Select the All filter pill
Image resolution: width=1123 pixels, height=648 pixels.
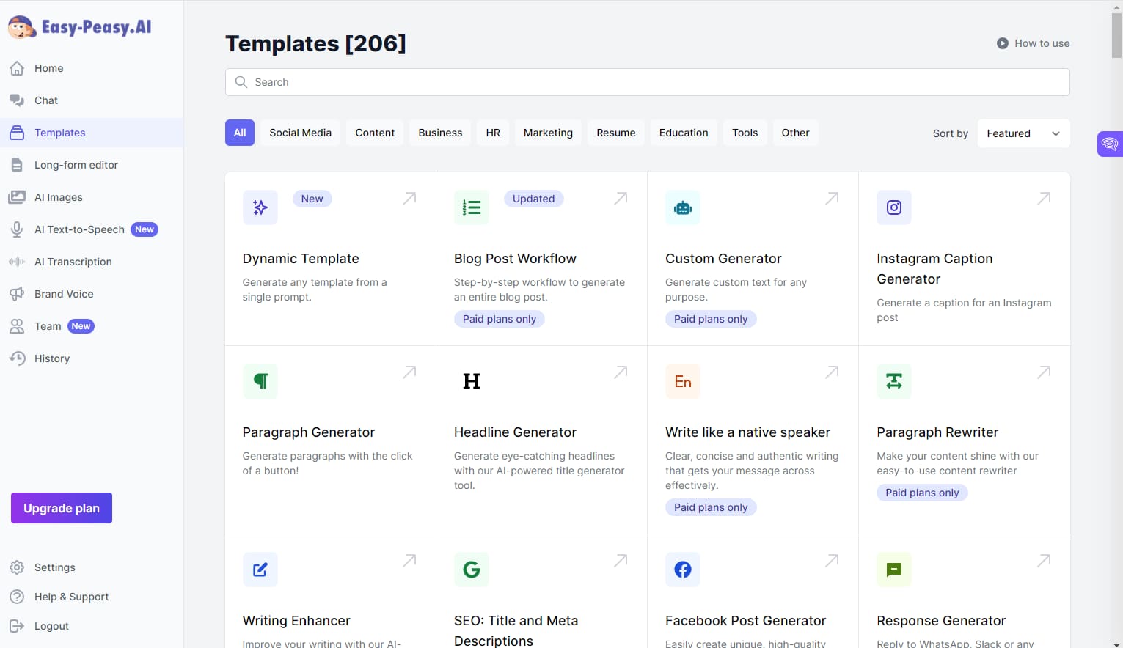pyautogui.click(x=239, y=133)
